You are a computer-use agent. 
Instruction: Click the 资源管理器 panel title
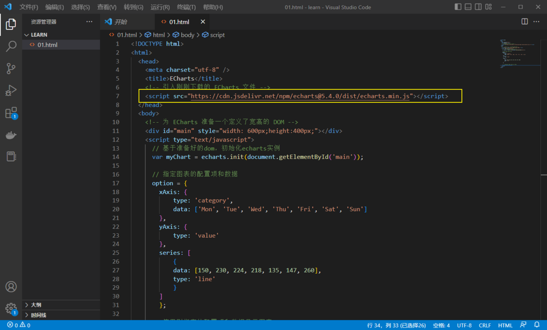[44, 21]
